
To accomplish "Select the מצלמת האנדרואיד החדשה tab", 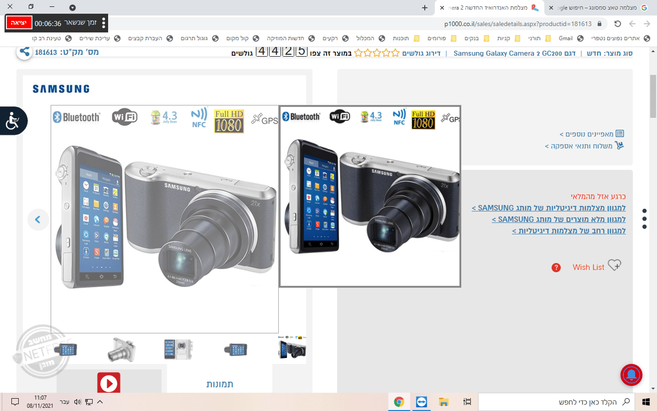I will [x=490, y=7].
